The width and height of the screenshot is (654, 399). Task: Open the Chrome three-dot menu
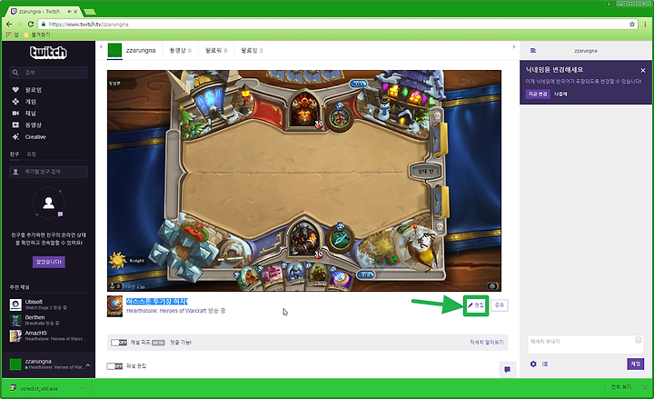pyautogui.click(x=645, y=25)
